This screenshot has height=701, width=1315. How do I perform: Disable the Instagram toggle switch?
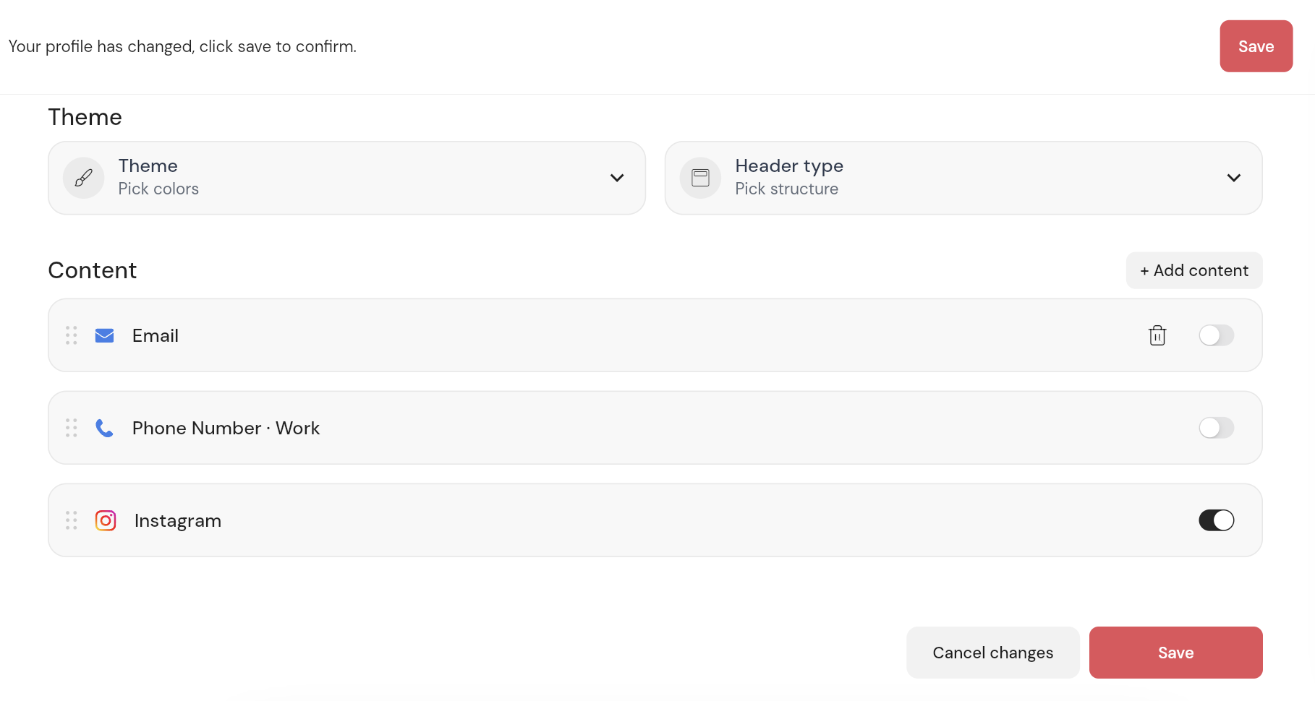point(1216,520)
